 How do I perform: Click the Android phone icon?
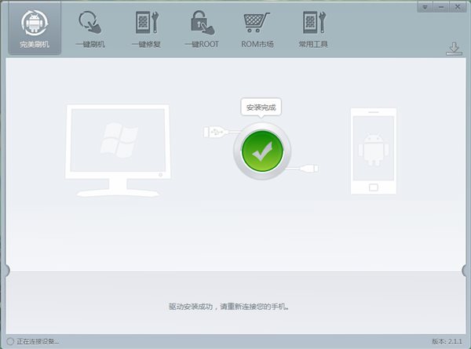coord(374,151)
